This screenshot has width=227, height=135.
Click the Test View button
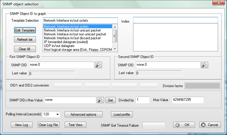click(75, 125)
